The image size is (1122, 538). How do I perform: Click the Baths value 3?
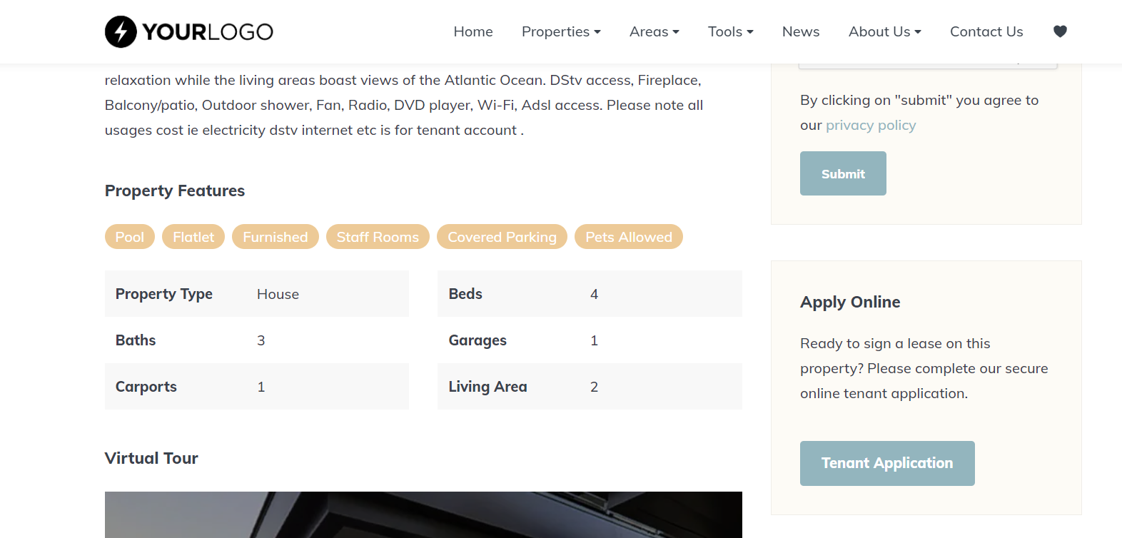(261, 340)
